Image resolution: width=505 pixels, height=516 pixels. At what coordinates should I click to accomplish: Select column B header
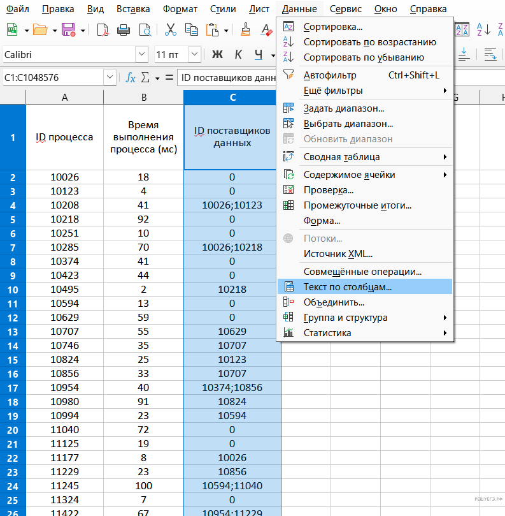143,98
